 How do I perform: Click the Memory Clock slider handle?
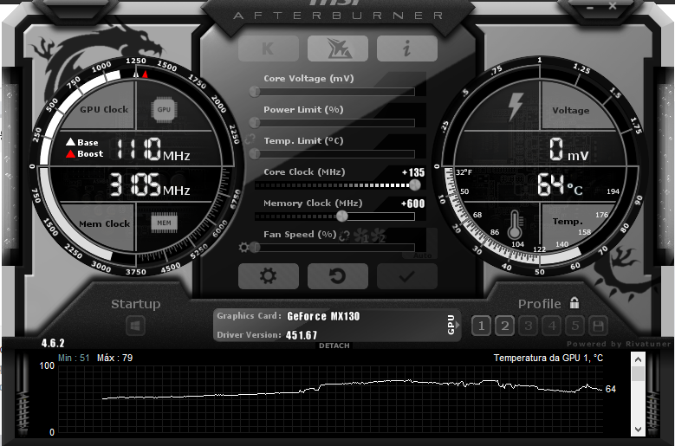coord(341,217)
